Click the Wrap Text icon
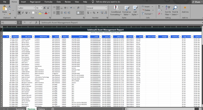203x110 pixels. pyautogui.click(x=78, y=8)
